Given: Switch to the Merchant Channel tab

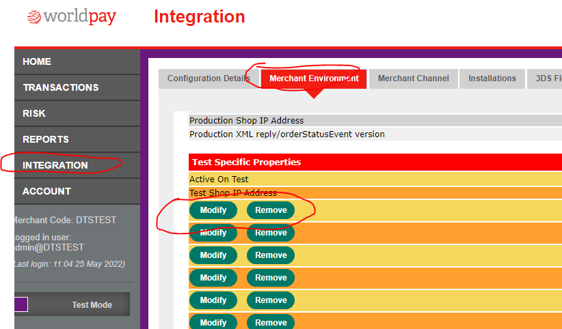Looking at the screenshot, I should pyautogui.click(x=413, y=78).
